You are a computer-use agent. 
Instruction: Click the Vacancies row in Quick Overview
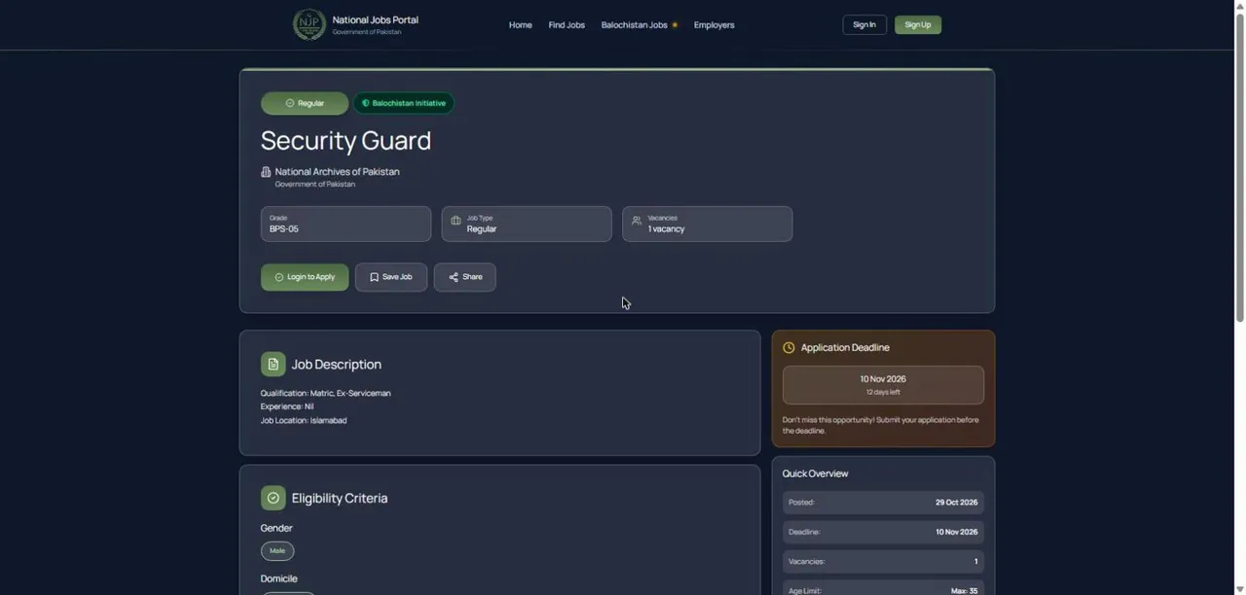[x=883, y=562]
